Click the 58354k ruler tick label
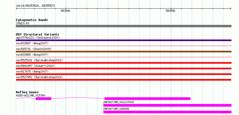 point(66,11)
